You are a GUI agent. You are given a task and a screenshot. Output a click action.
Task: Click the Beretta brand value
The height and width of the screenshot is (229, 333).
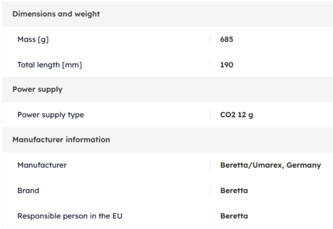point(234,191)
